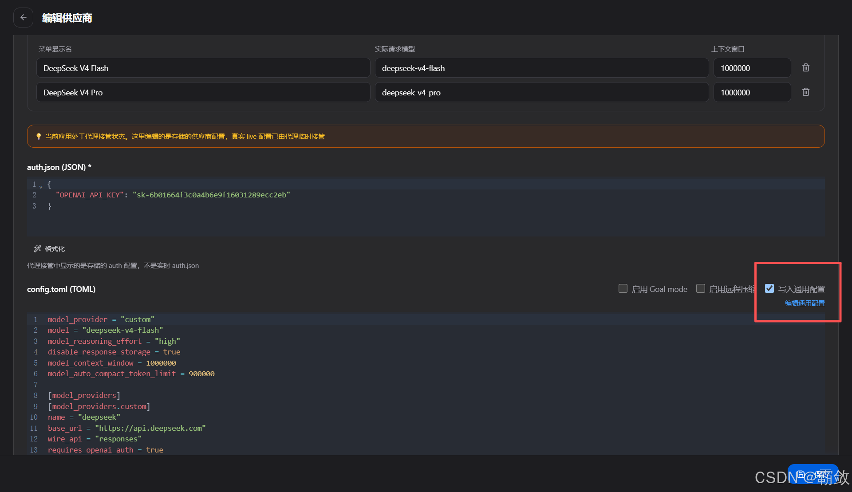Click the [model_providers.custom] section line
The width and height of the screenshot is (852, 492).
coord(99,406)
